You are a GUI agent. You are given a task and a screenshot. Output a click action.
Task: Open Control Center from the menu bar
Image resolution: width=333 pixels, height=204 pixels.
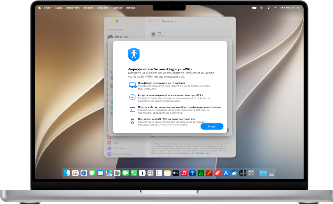click(x=269, y=8)
